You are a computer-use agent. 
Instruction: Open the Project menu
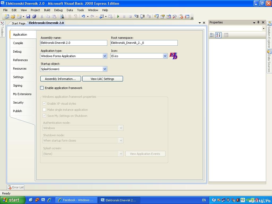coord(35,10)
